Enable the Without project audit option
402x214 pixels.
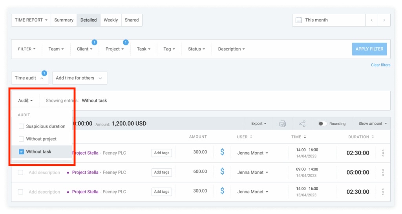[22, 139]
